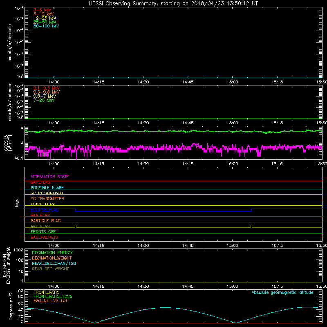Pick the PARTICLE_FLAG label
The height and width of the screenshot is (327, 327).
[46, 220]
